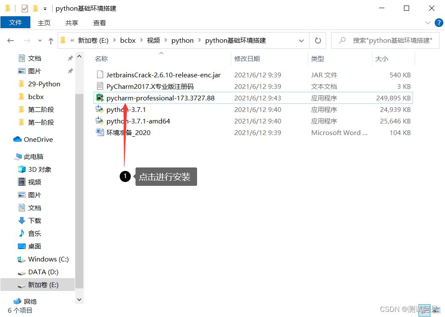Viewport: 445px width, 317px height.
Task: Click 新加卷 (E:) in the address breadcrumb
Action: tap(93, 41)
